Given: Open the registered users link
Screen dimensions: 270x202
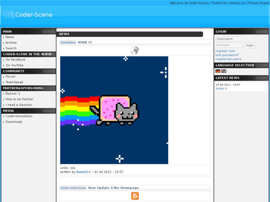Looking at the screenshot, I should pos(228,59).
